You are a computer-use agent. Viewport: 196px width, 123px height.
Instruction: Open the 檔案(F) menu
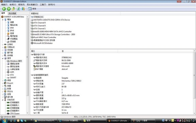click(4, 5)
